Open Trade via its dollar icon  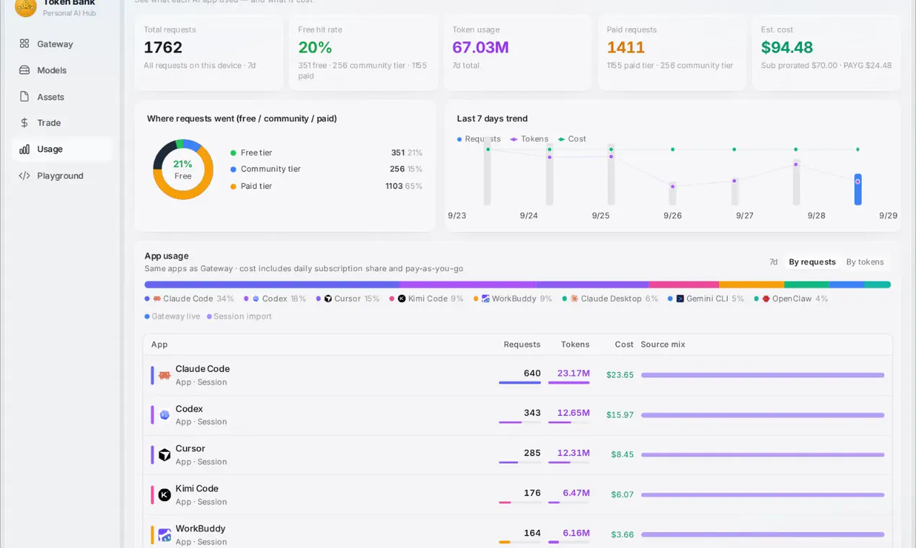tap(25, 123)
